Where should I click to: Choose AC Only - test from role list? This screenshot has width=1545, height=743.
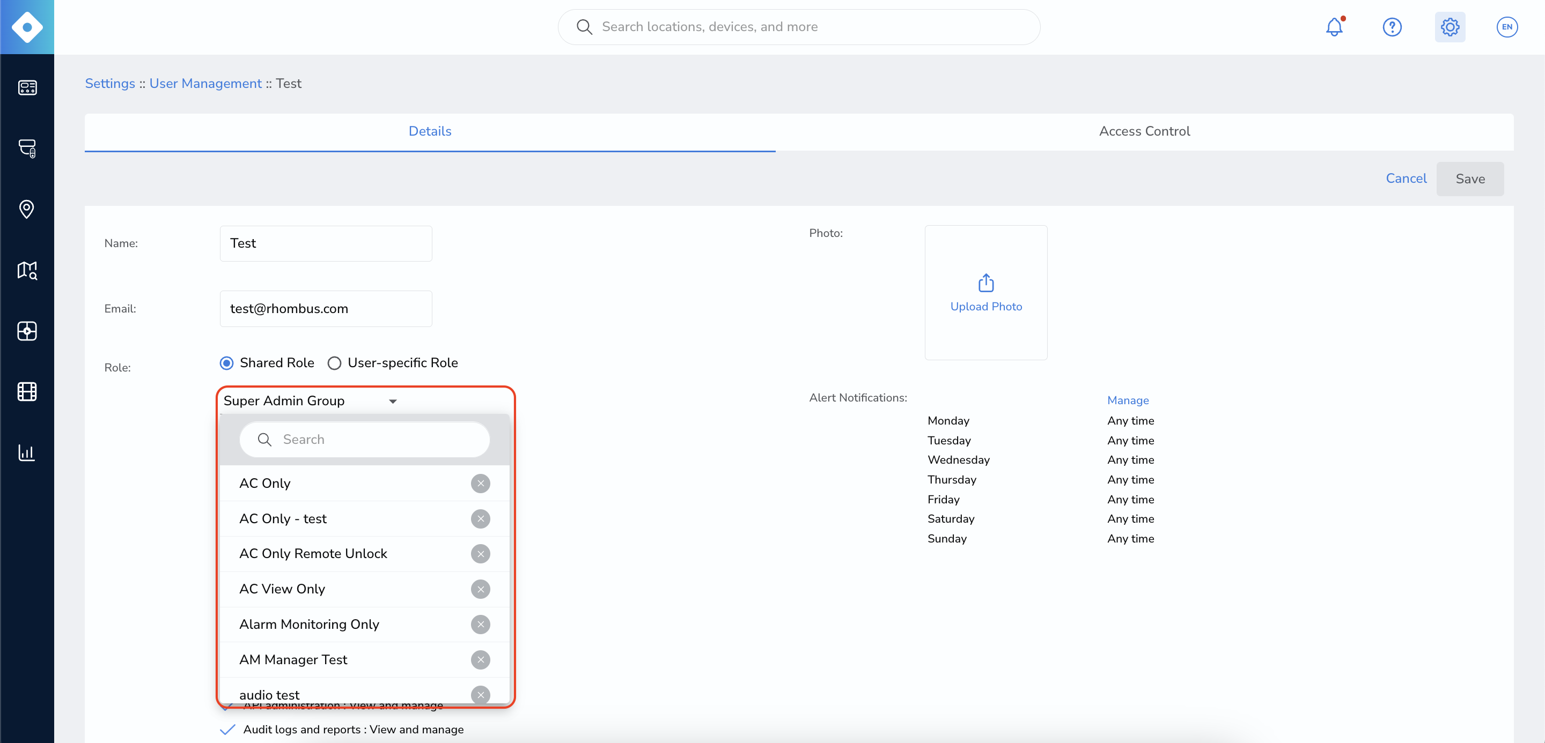[365, 519]
